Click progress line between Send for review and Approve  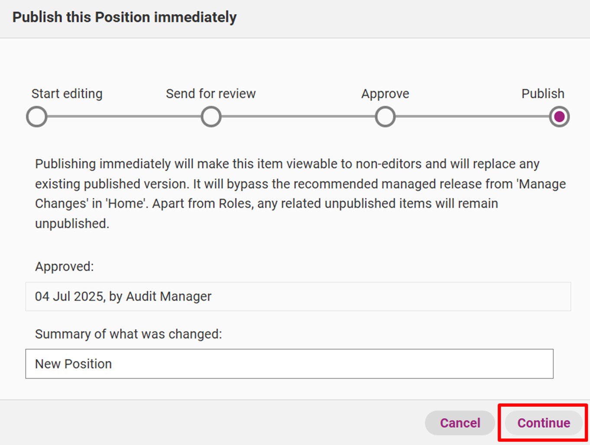click(x=298, y=117)
